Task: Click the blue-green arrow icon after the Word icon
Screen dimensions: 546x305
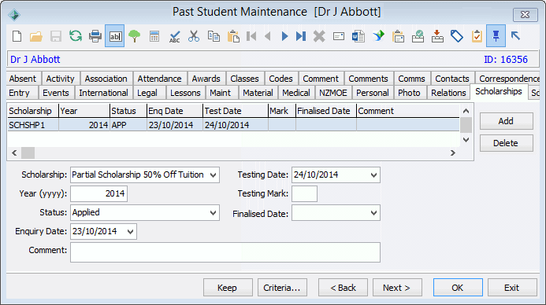Action: tap(378, 36)
